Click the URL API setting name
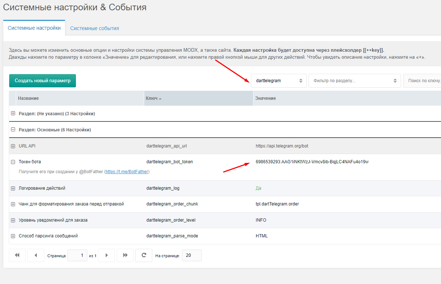 (x=27, y=146)
